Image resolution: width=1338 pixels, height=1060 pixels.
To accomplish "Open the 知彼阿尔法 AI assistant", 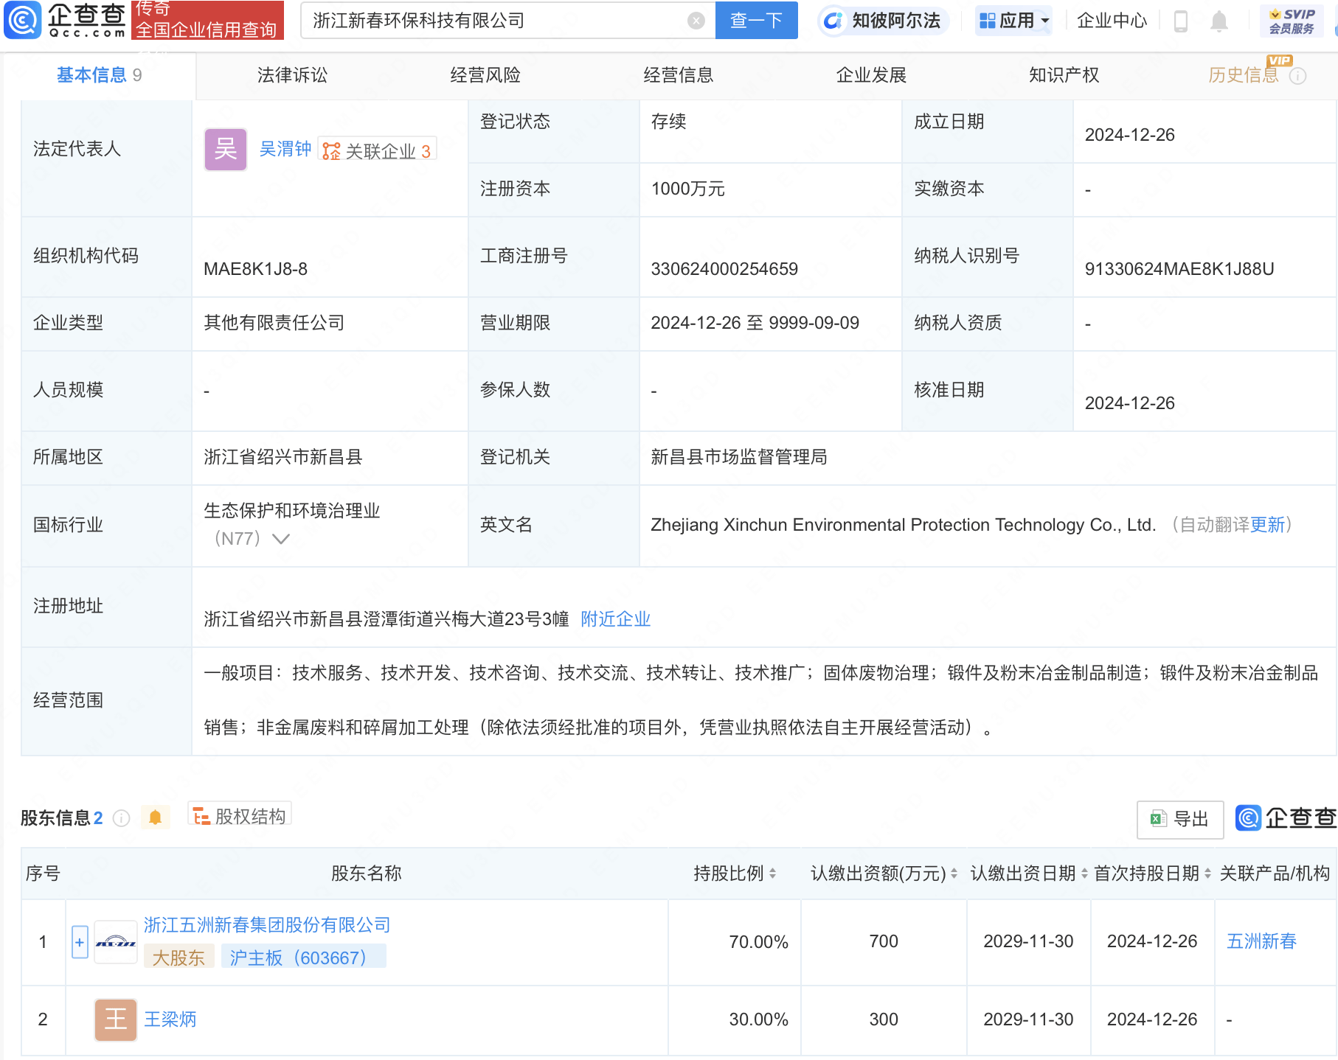I will pos(882,21).
